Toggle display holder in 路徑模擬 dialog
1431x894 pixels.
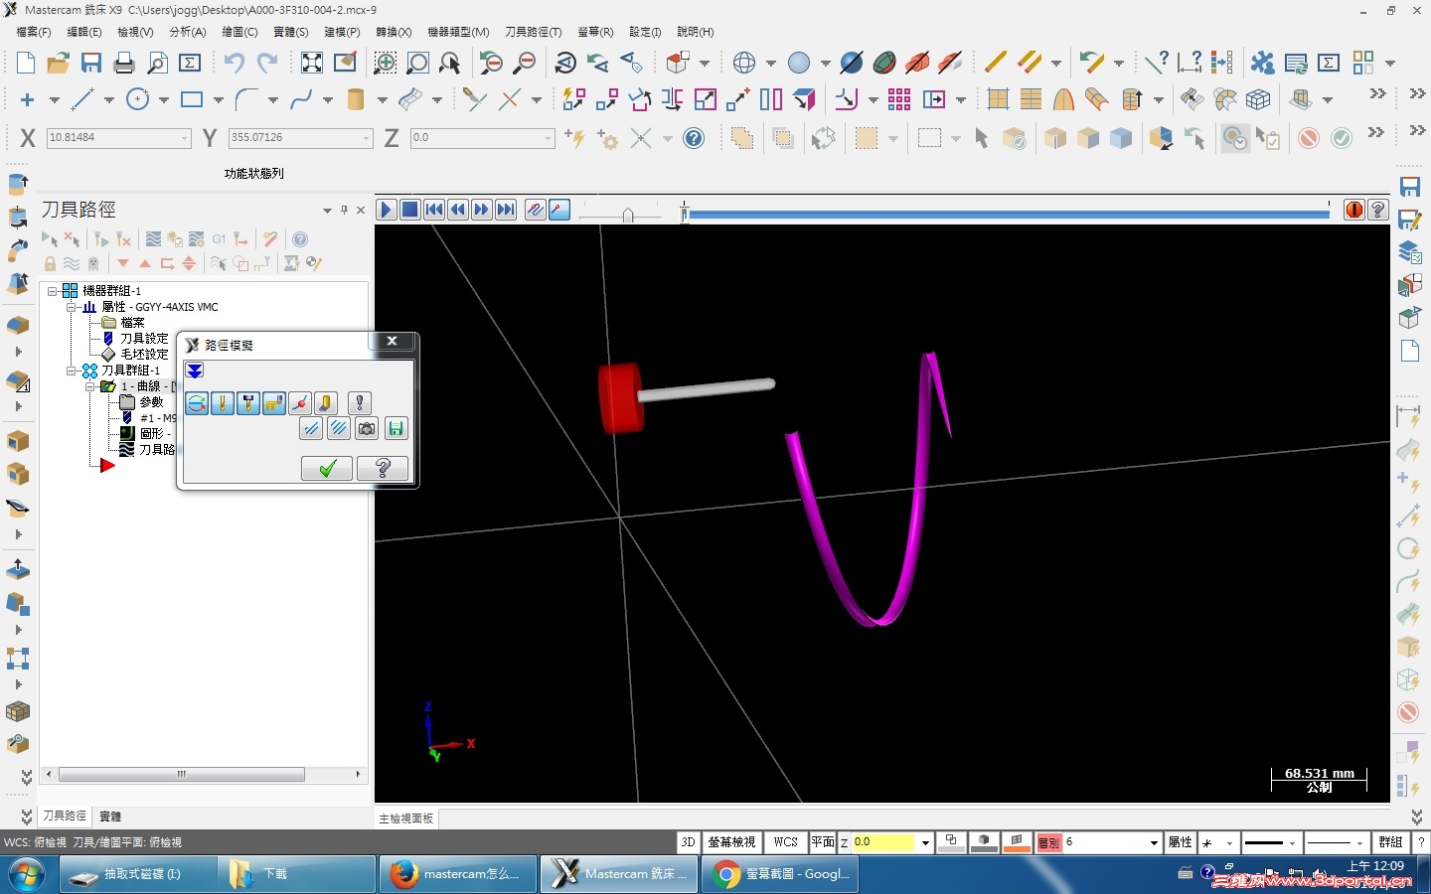(x=248, y=402)
